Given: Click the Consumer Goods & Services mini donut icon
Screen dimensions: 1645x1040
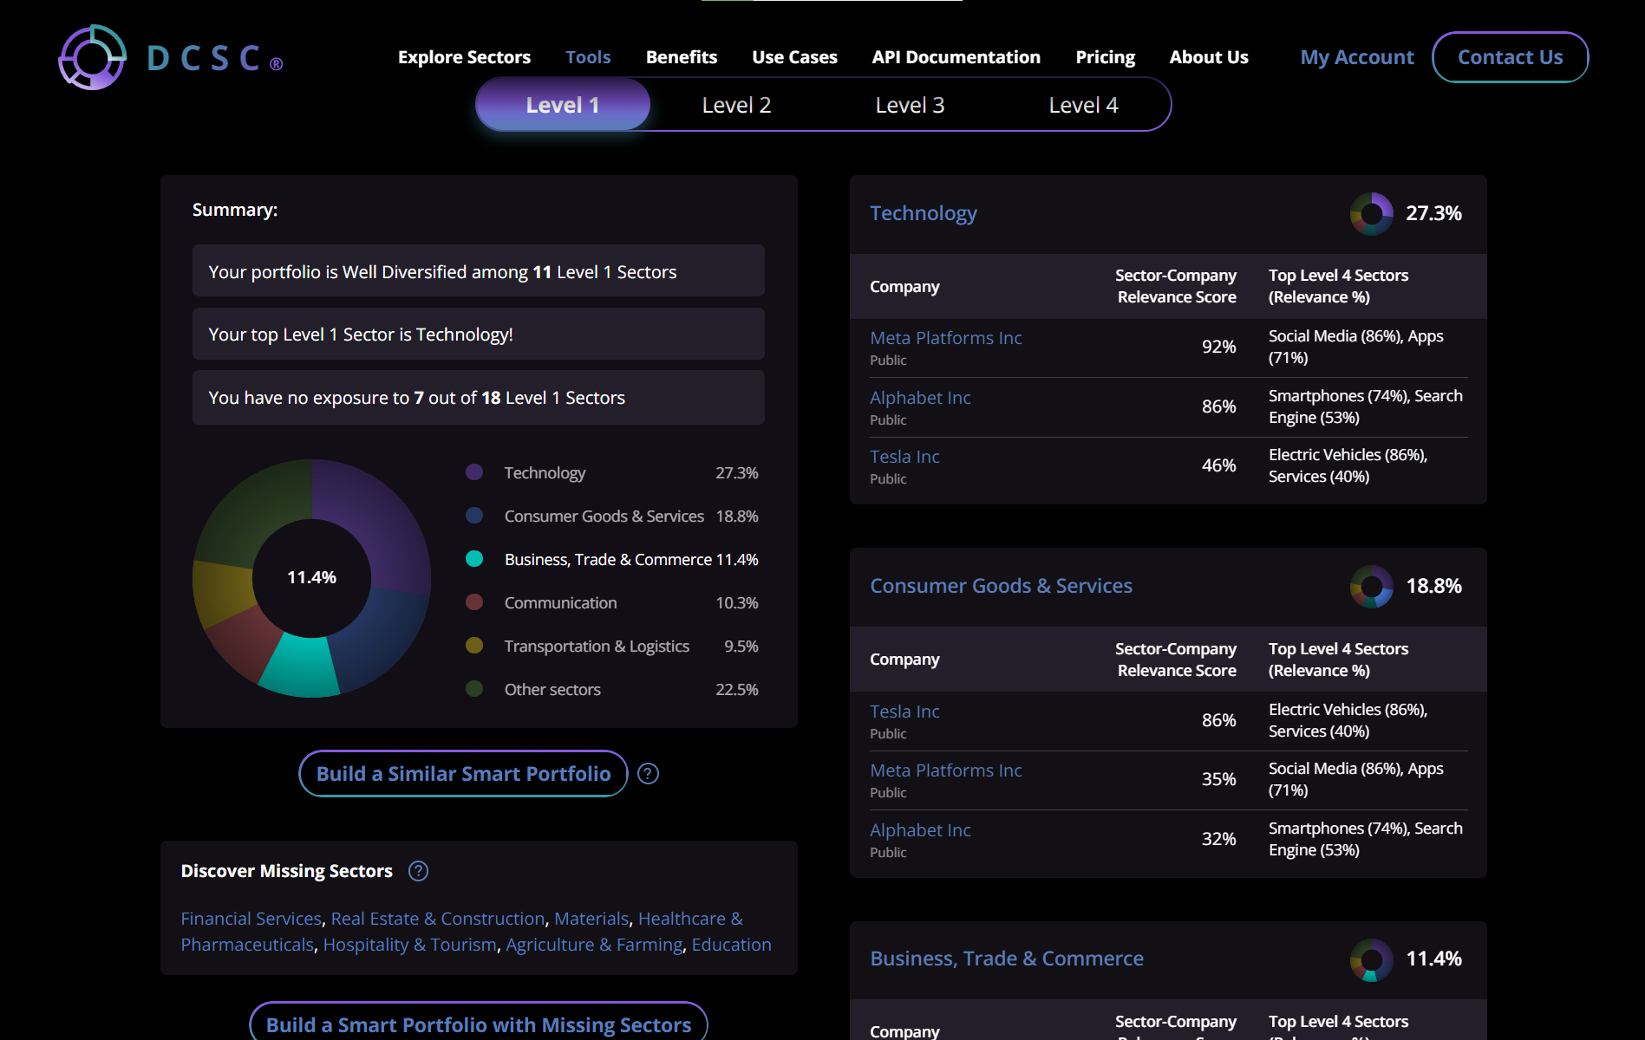Looking at the screenshot, I should point(1371,587).
